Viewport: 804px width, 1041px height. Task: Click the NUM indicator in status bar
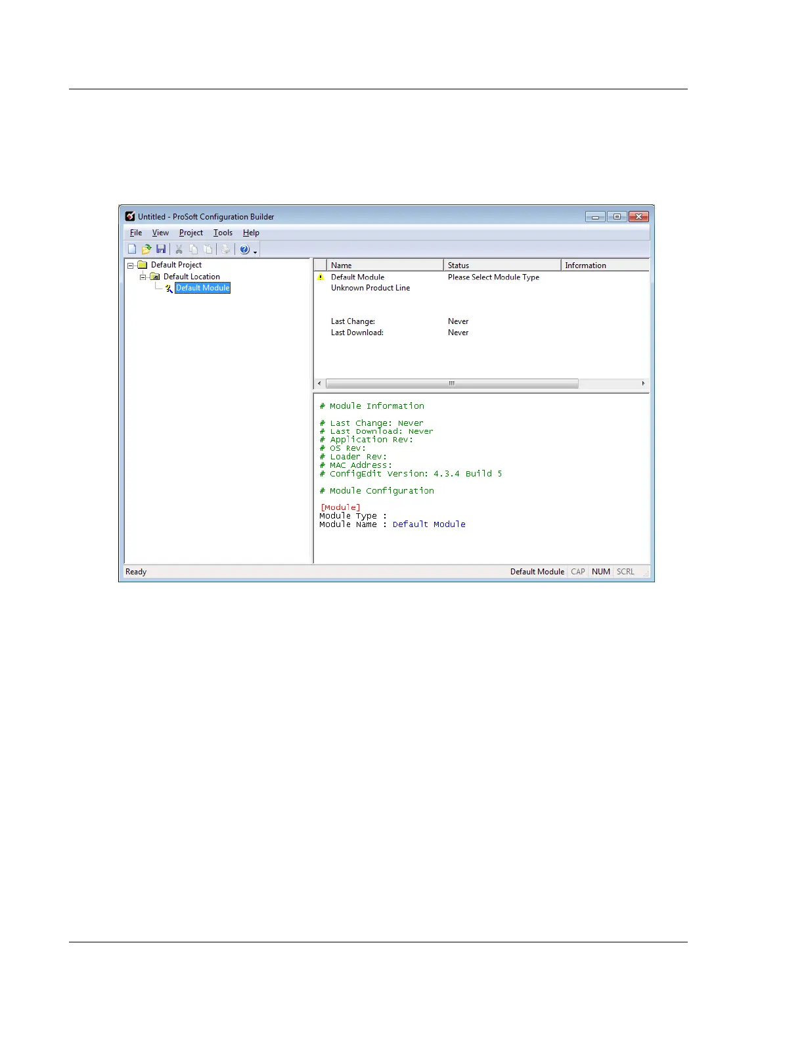pos(601,572)
